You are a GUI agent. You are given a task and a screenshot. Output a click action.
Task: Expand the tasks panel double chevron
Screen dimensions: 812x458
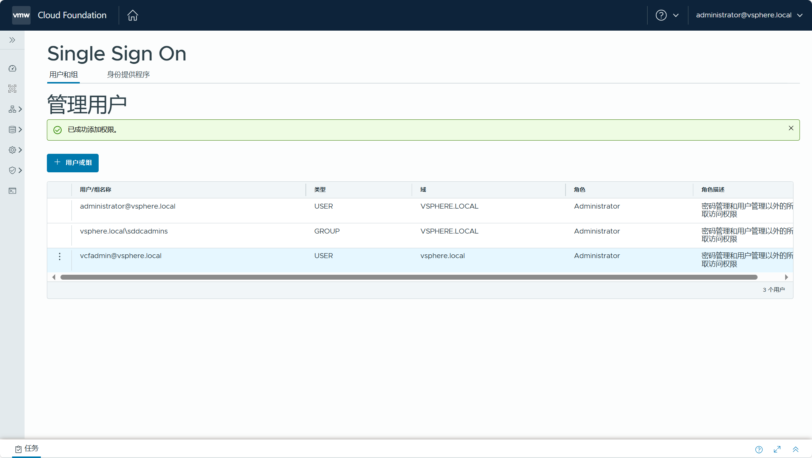pyautogui.click(x=796, y=449)
